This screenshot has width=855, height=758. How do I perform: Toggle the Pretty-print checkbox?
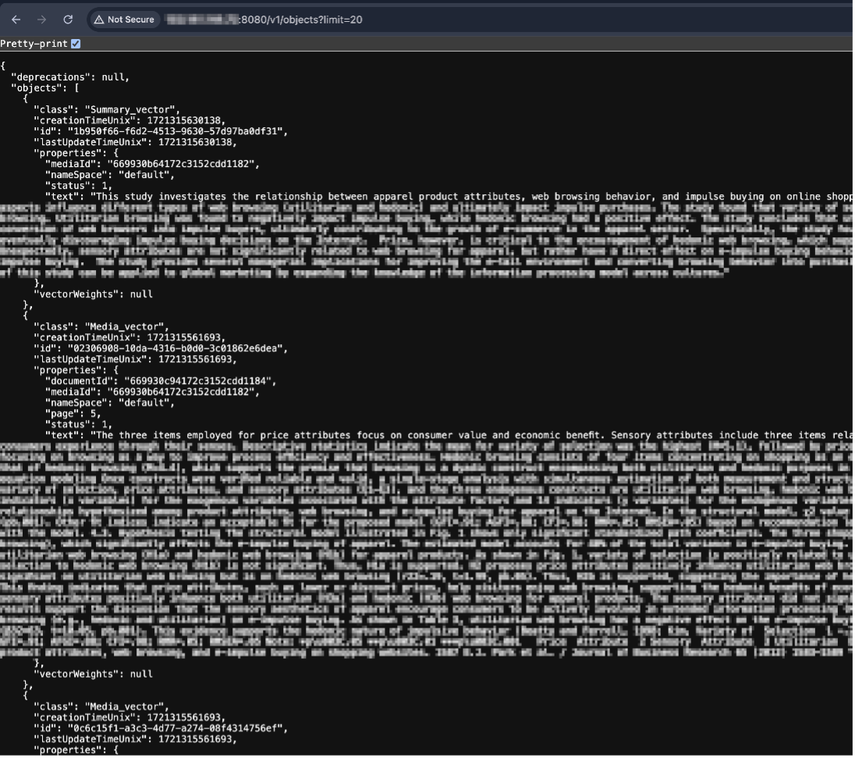(x=76, y=44)
